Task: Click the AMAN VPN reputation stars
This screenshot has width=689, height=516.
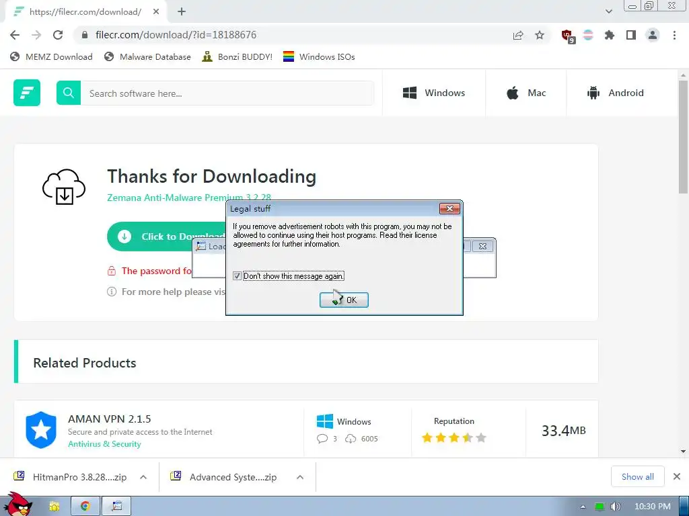Action: click(454, 437)
